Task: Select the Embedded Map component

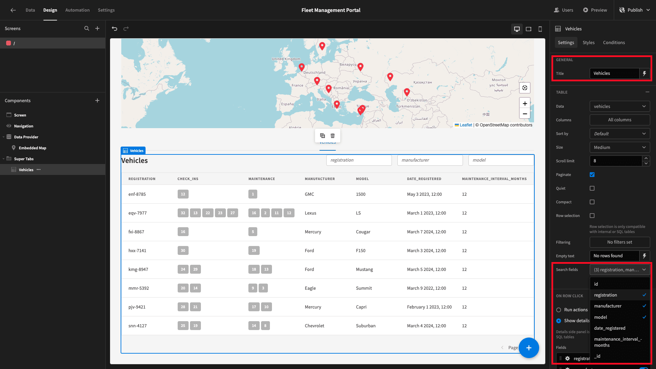Action: (32, 148)
